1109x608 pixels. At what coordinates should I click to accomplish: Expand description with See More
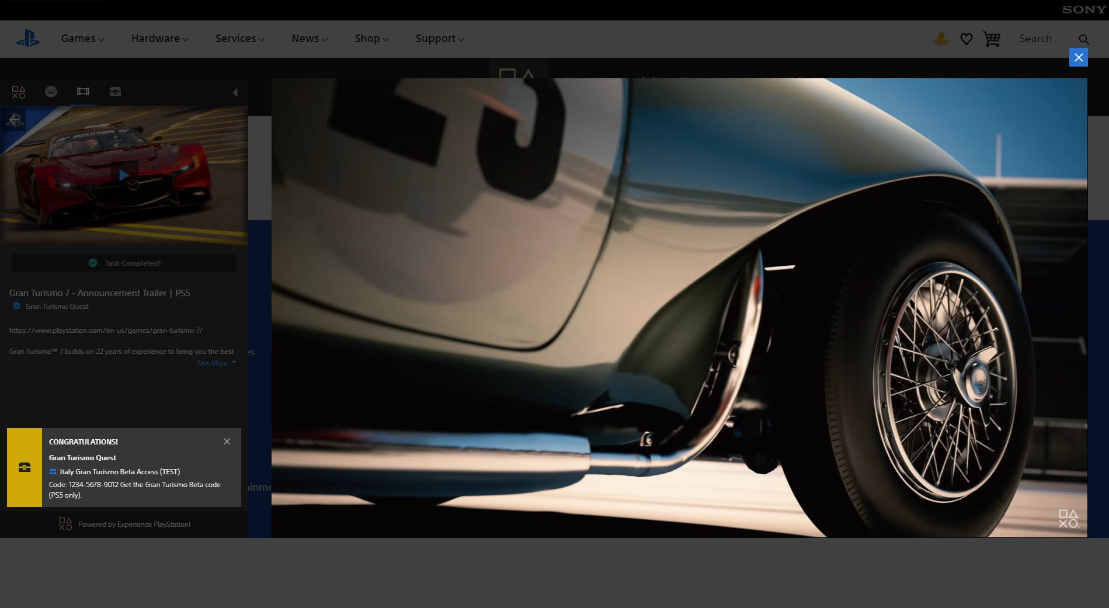pyautogui.click(x=216, y=363)
